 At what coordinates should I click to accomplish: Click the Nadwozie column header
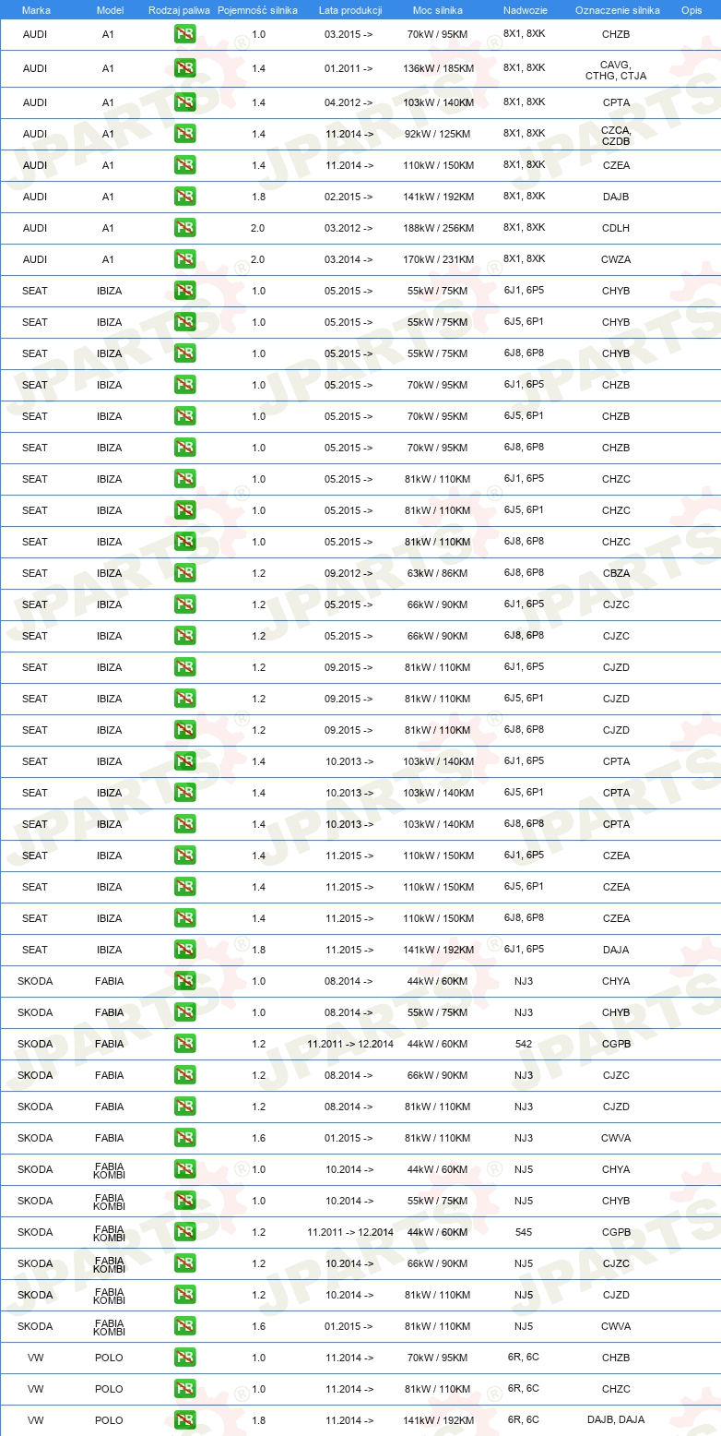pyautogui.click(x=525, y=10)
